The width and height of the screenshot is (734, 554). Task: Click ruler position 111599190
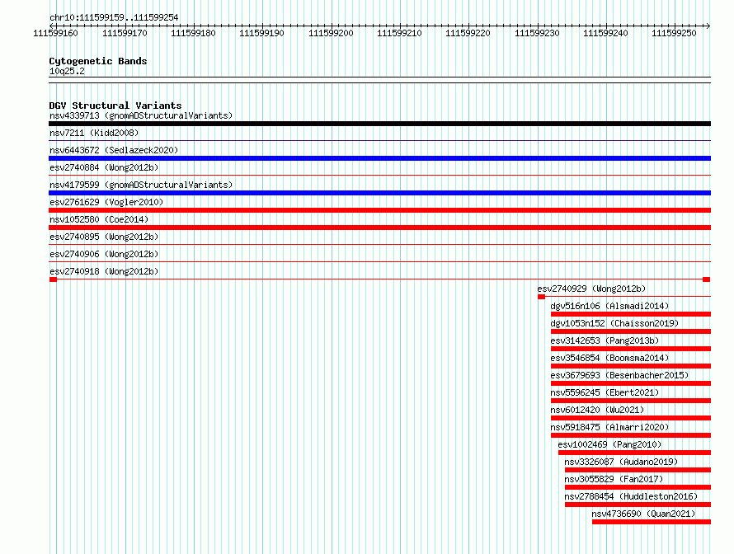point(261,33)
